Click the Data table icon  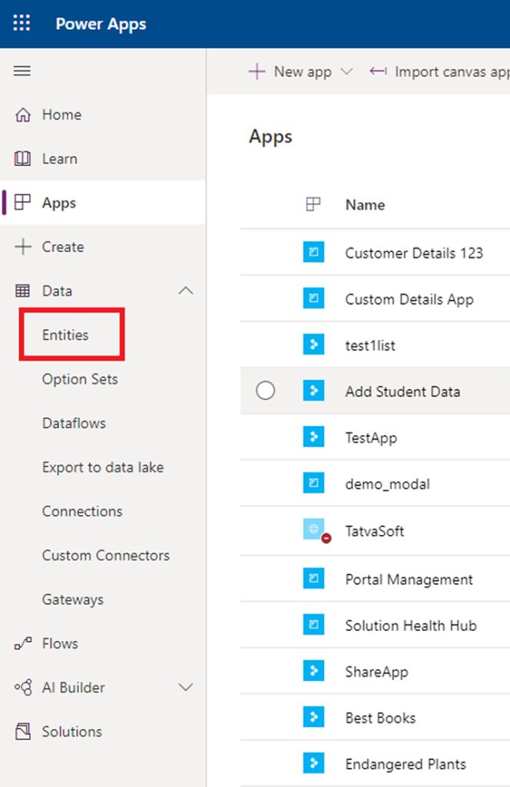(x=22, y=291)
